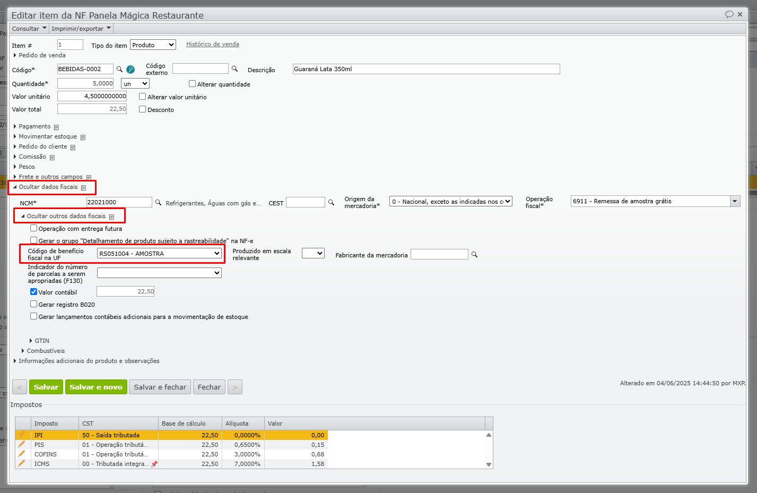This screenshot has width=757, height=493.
Task: Check Operação com entrega futura
Action: point(34,228)
